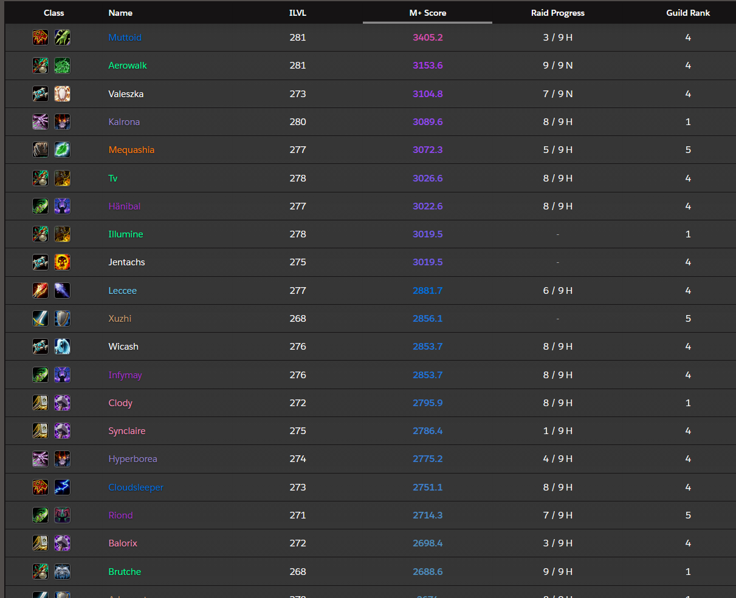This screenshot has height=598, width=736.
Task: Open Synclaire's character profile
Action: click(x=127, y=431)
